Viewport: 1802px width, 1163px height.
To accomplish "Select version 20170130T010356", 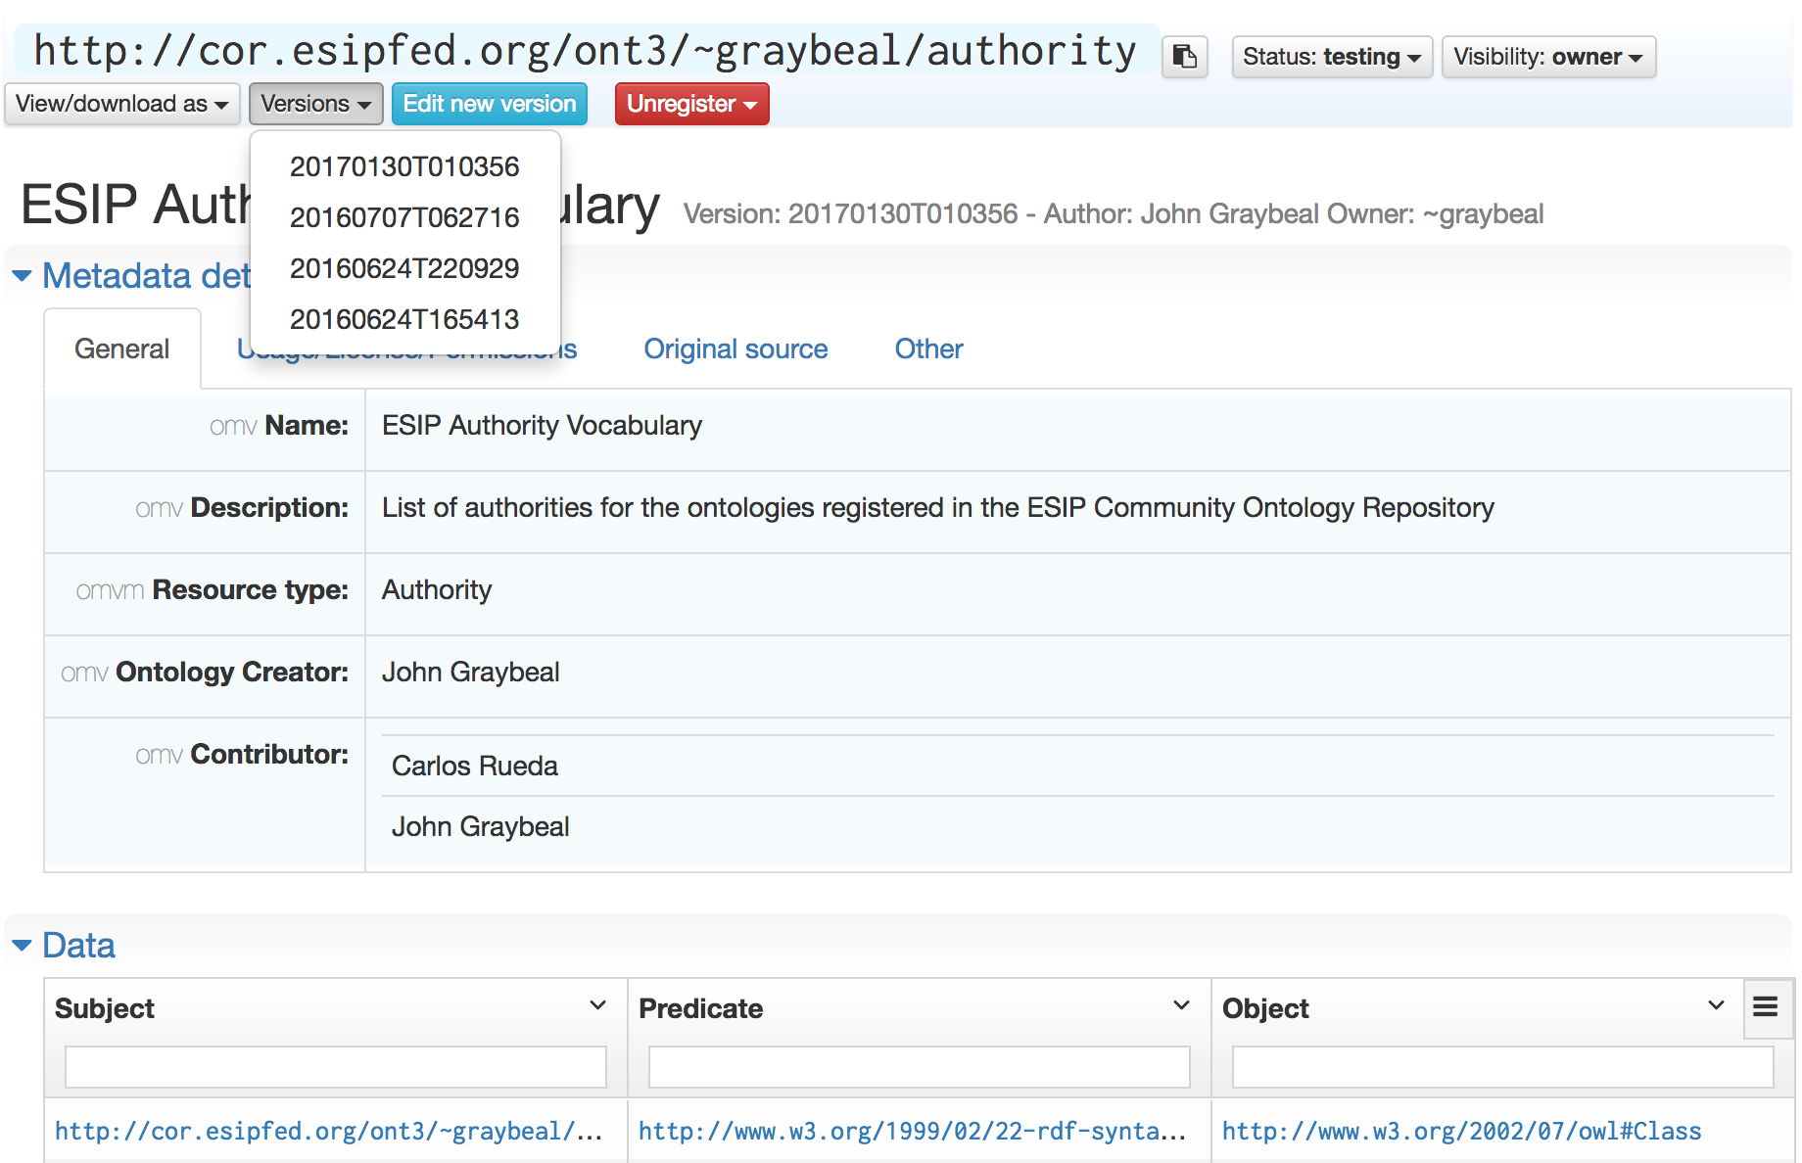I will [404, 166].
